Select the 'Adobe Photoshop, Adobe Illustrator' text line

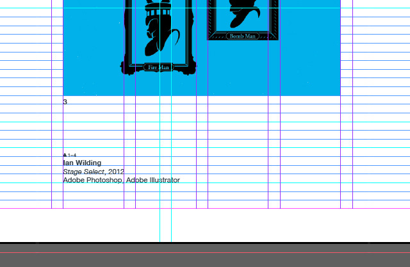[121, 180]
